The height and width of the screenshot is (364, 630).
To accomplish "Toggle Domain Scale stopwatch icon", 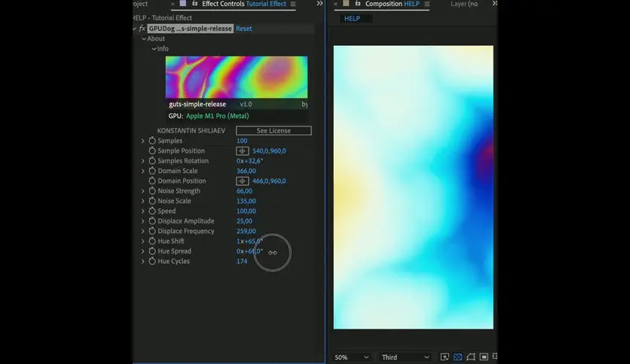I will tap(152, 171).
